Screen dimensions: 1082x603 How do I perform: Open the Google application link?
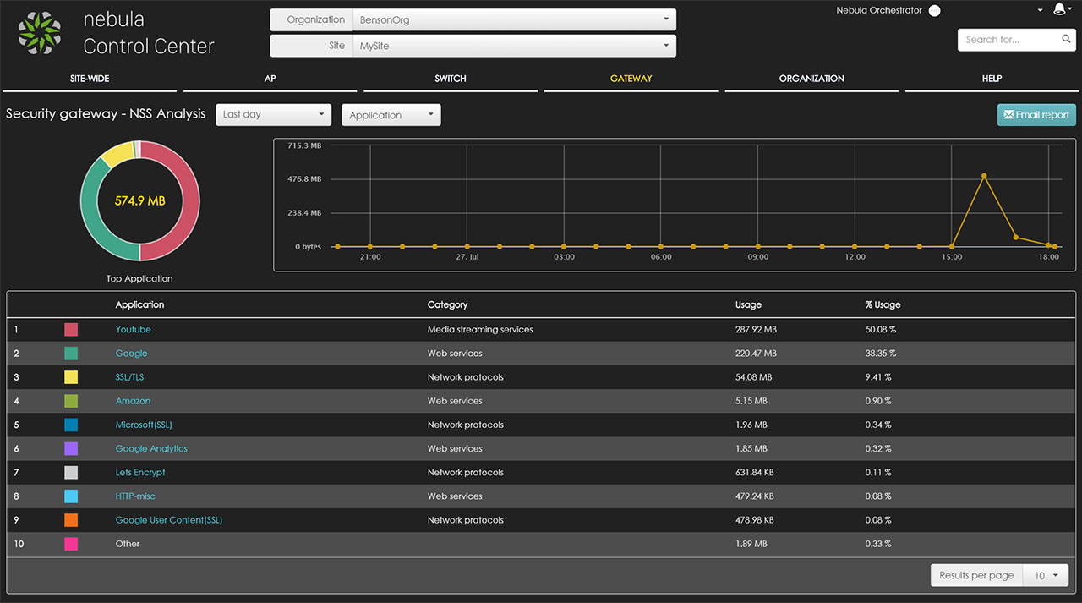(x=132, y=354)
